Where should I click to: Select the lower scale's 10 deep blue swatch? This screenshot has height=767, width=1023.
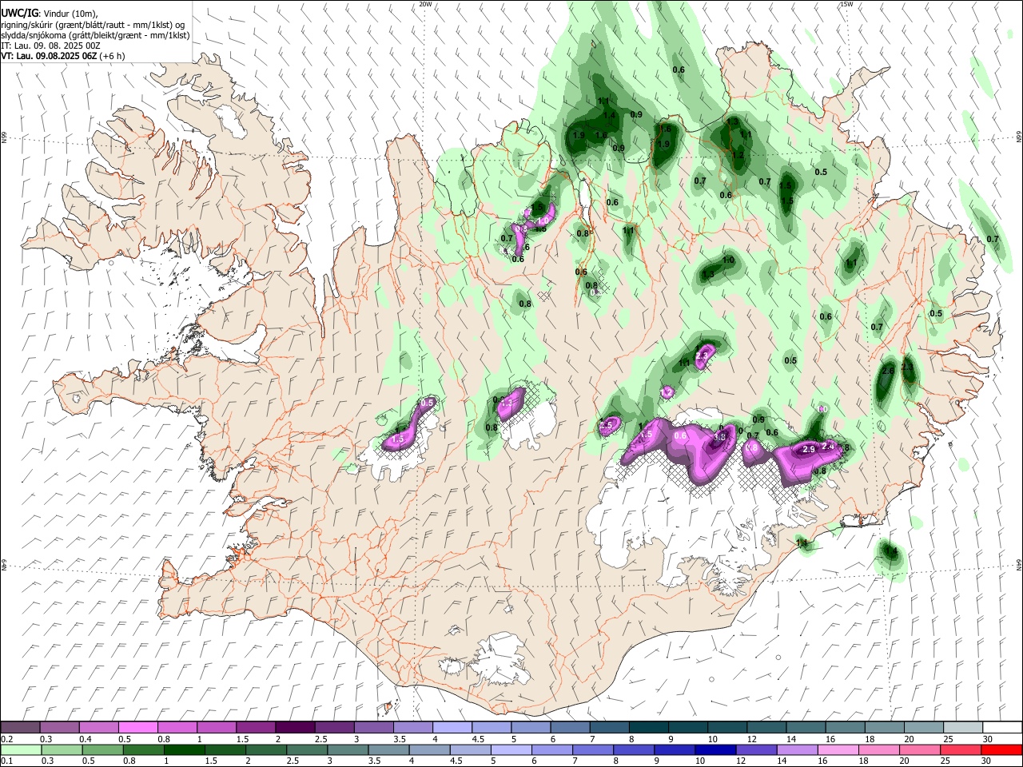[x=715, y=750]
